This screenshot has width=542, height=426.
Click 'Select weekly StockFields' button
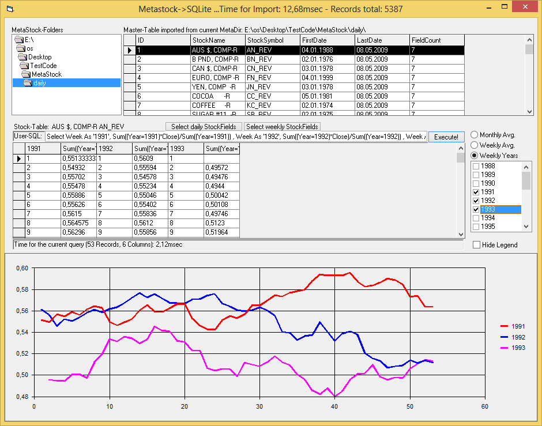(282, 127)
